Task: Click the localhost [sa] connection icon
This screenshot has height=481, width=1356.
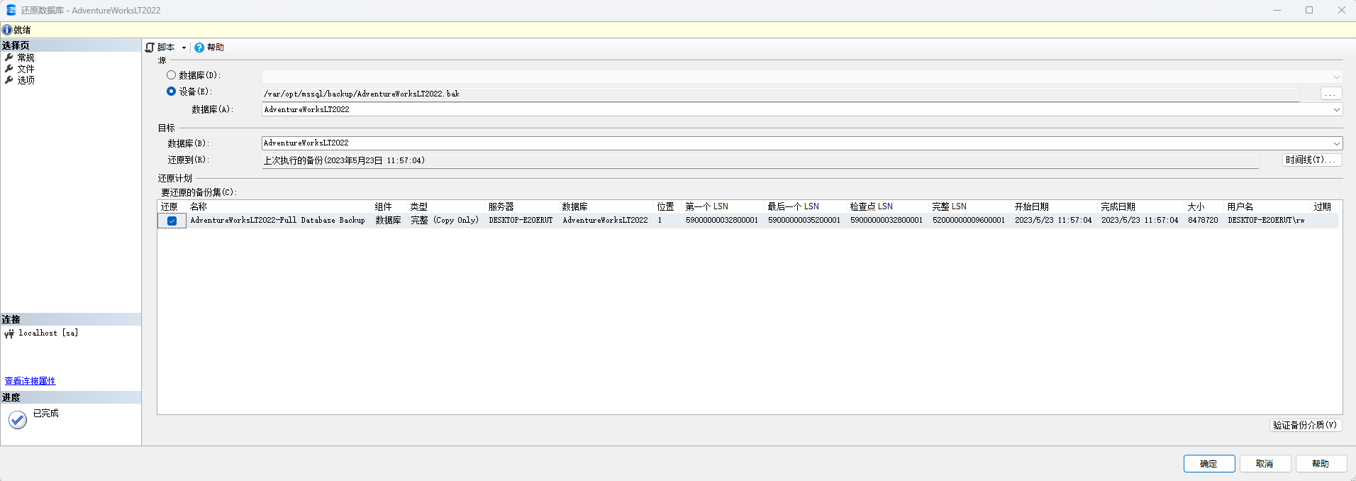Action: click(x=9, y=333)
